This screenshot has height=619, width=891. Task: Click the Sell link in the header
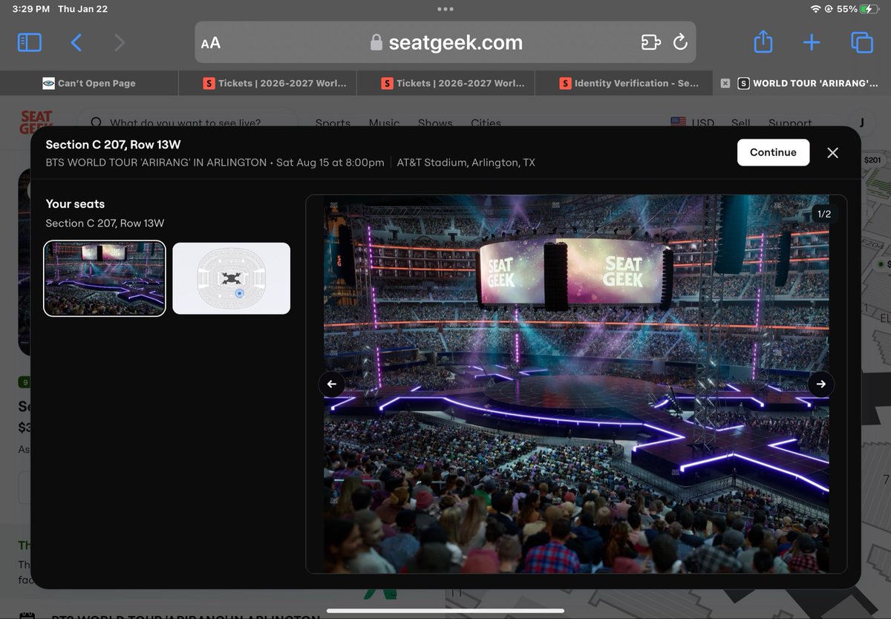click(741, 123)
